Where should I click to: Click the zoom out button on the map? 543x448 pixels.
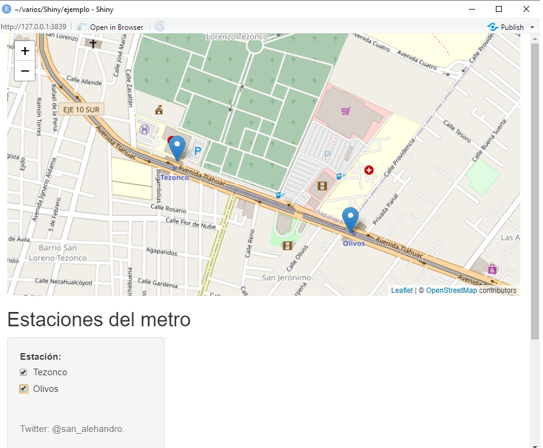click(x=24, y=71)
